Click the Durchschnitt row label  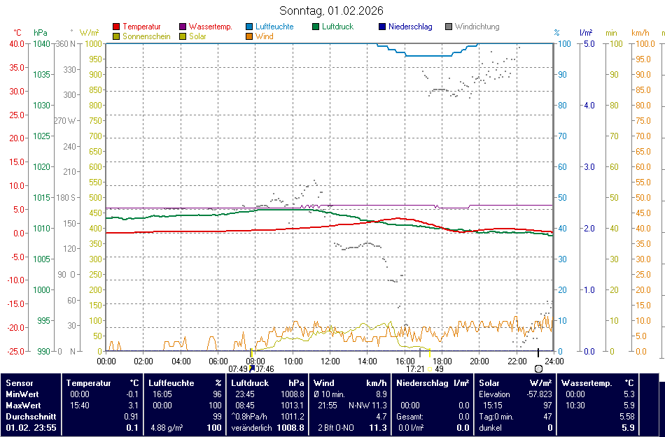point(27,417)
